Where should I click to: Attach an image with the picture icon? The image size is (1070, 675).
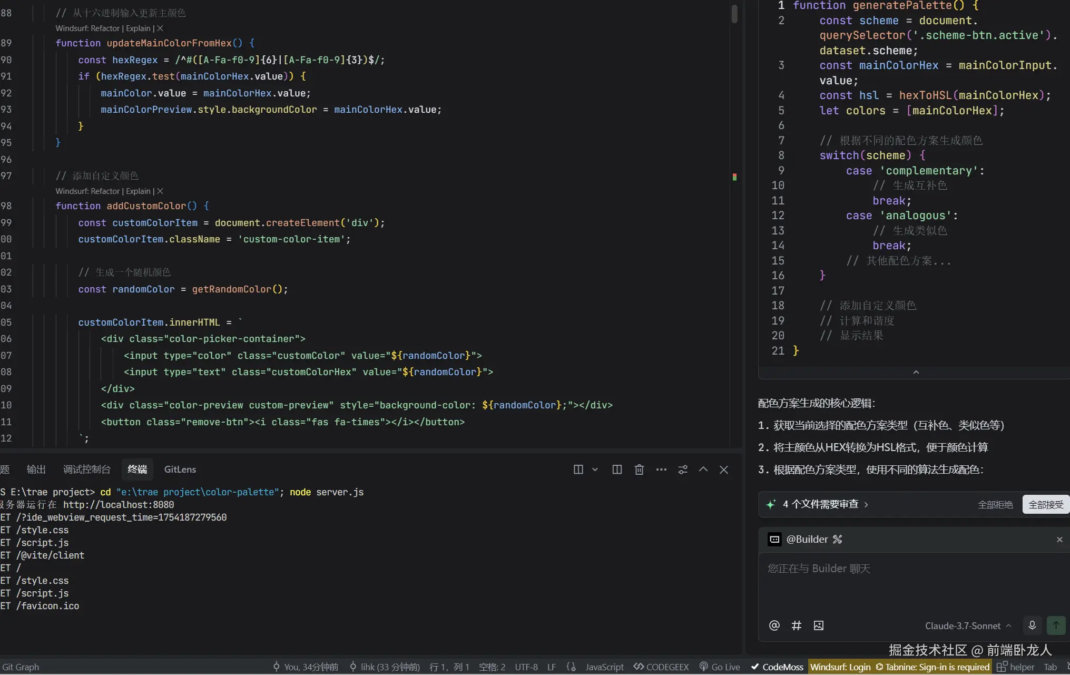click(x=818, y=625)
